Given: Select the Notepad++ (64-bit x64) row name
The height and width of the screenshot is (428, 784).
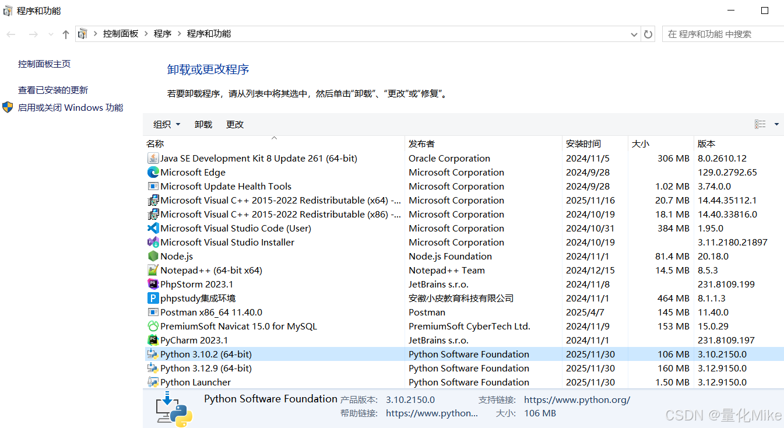Looking at the screenshot, I should point(212,270).
